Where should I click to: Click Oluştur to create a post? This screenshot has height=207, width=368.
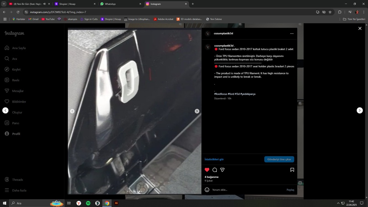click(13, 113)
